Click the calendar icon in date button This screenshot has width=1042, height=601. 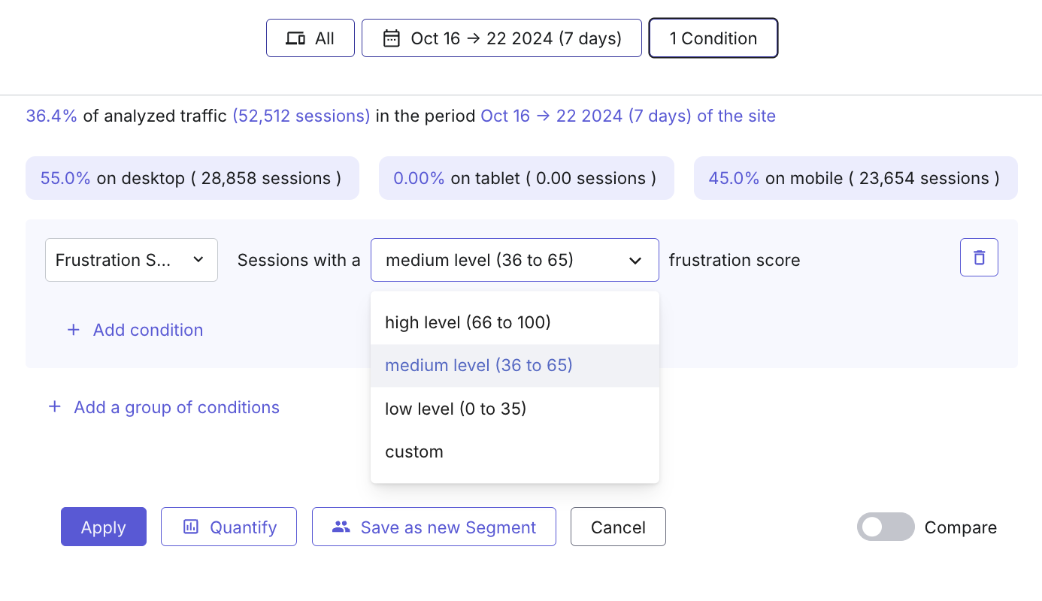click(392, 38)
